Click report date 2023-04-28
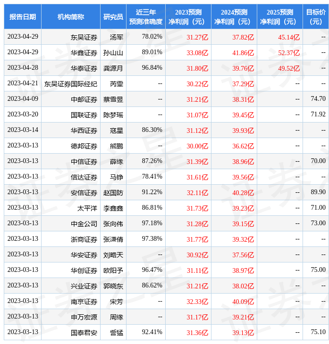329x344 pixels. 23,67
